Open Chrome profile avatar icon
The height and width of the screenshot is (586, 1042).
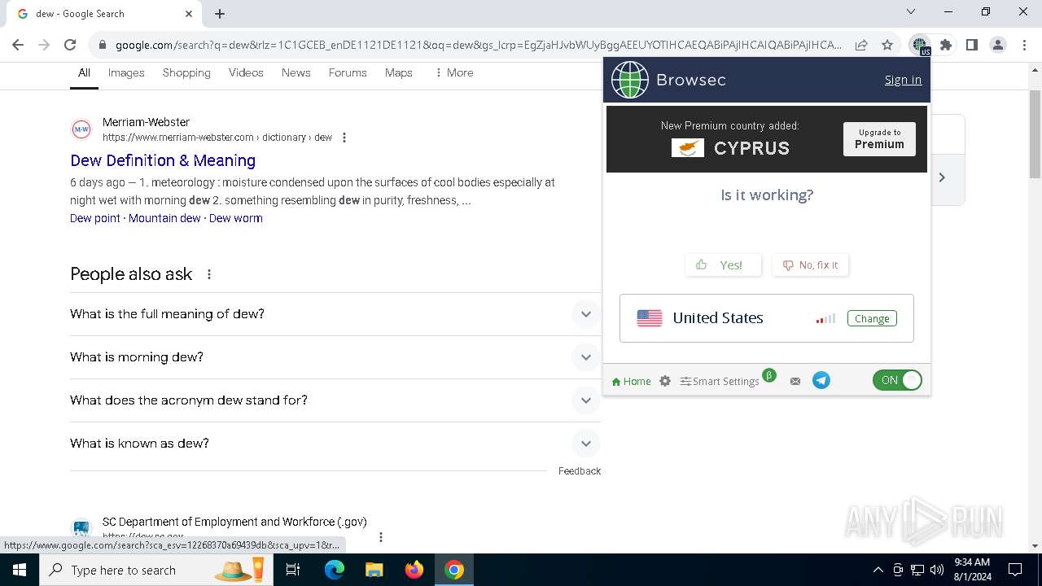(x=998, y=46)
